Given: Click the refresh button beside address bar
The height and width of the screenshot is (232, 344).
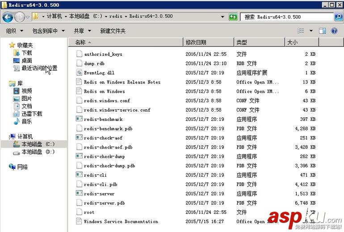Looking at the screenshot, I should pyautogui.click(x=233, y=17).
